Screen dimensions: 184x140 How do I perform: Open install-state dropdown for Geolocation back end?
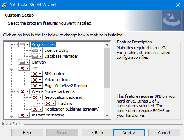coord(37,97)
